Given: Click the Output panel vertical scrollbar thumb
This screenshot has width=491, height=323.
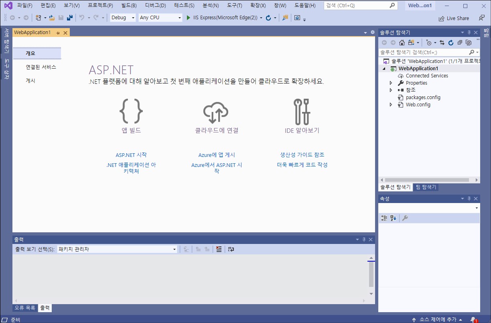Looking at the screenshot, I should 371,275.
